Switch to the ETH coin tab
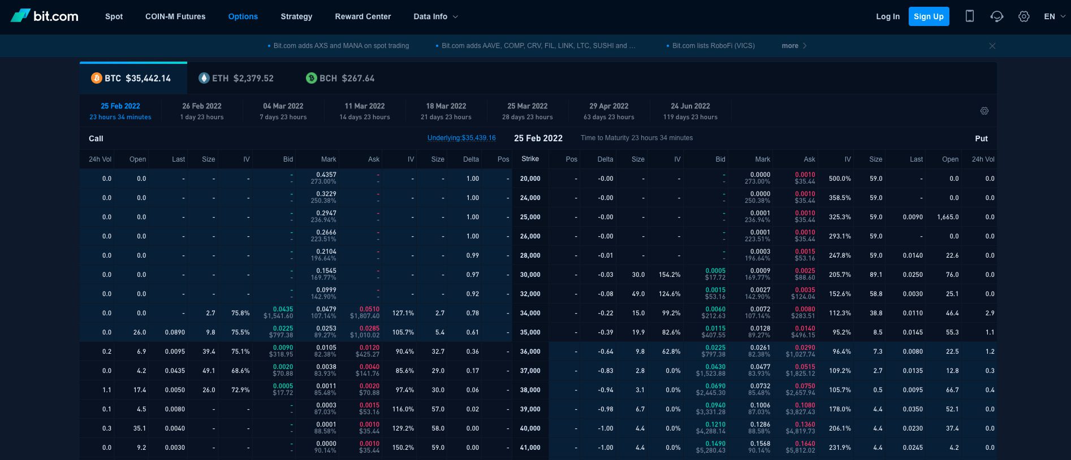The width and height of the screenshot is (1071, 460). [x=236, y=79]
